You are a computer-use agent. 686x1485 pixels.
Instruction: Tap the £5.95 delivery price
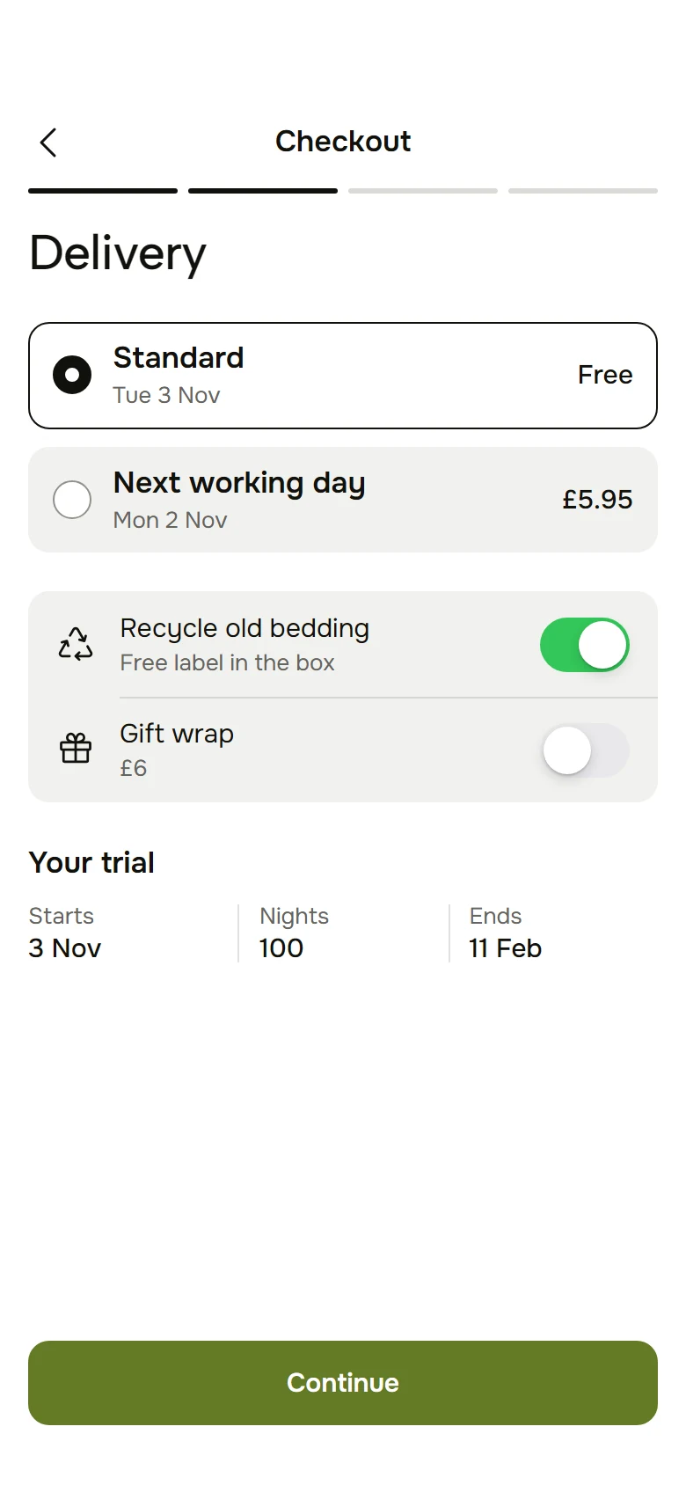[597, 500]
